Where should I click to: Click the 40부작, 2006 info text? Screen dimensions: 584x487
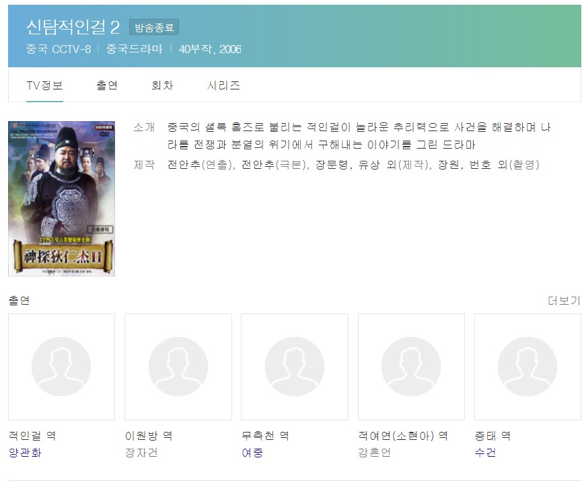[210, 49]
